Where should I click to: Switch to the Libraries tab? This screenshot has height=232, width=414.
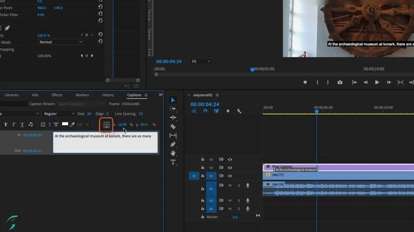click(12, 95)
